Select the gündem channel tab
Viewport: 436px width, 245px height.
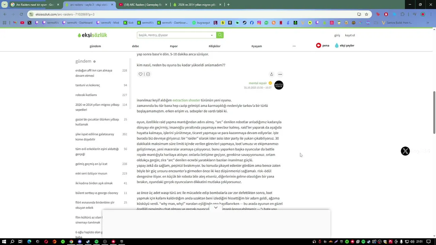point(95,46)
